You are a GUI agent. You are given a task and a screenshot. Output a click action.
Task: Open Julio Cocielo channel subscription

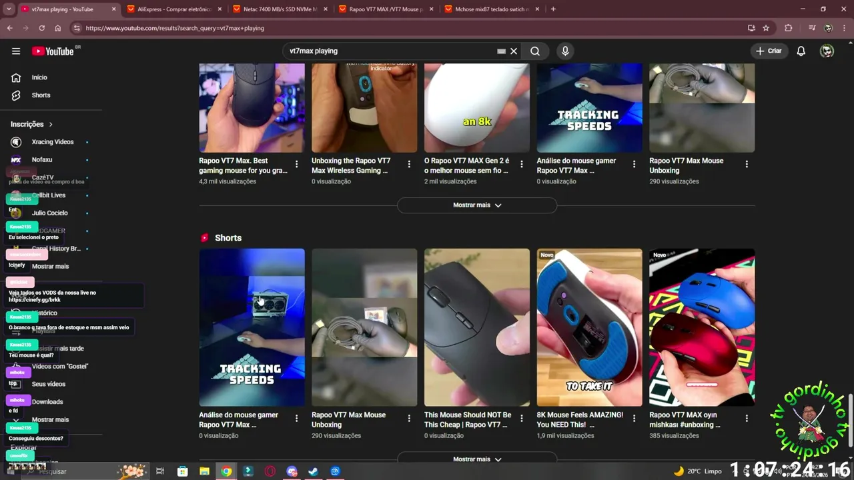click(x=51, y=213)
